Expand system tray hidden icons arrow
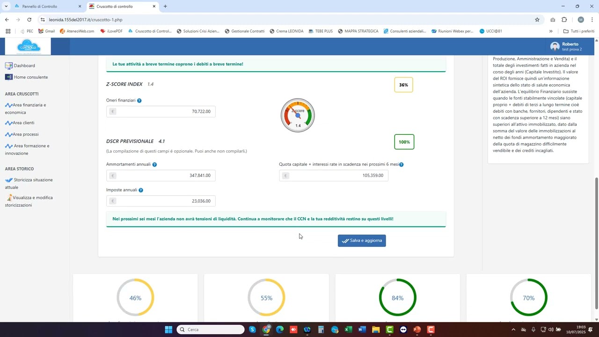599x337 pixels. click(513, 330)
